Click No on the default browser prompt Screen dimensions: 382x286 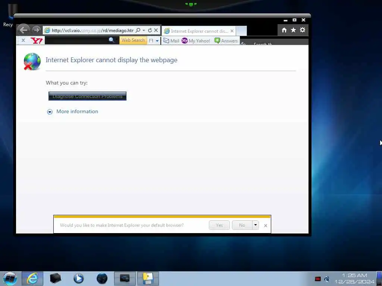(x=242, y=225)
